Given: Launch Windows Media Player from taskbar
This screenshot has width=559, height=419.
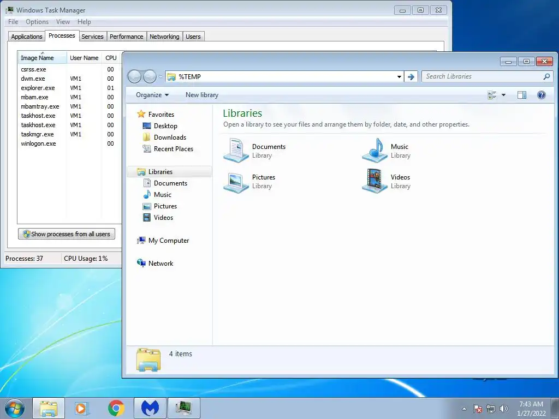Looking at the screenshot, I should pyautogui.click(x=82, y=408).
